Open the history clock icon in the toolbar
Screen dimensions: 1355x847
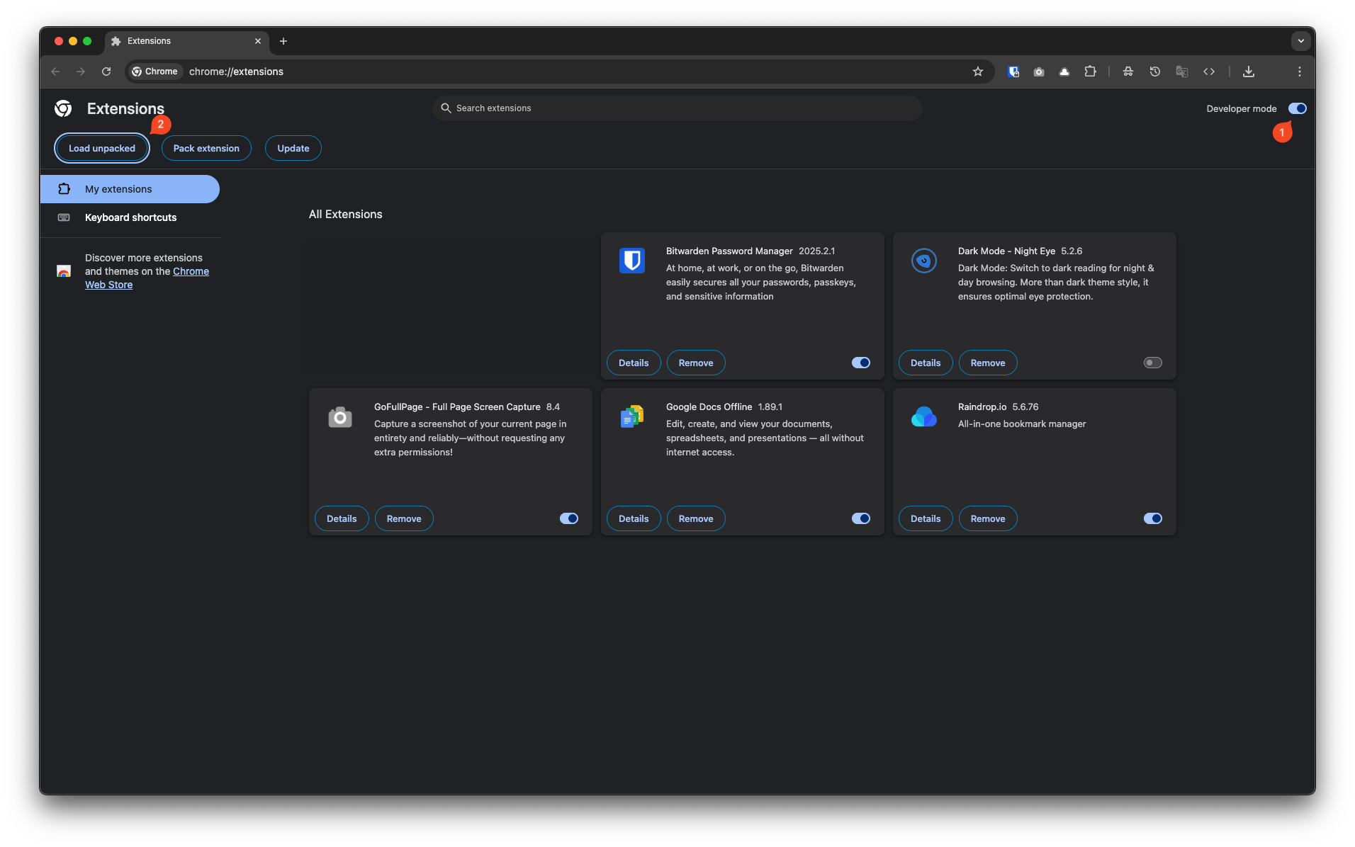(1155, 72)
